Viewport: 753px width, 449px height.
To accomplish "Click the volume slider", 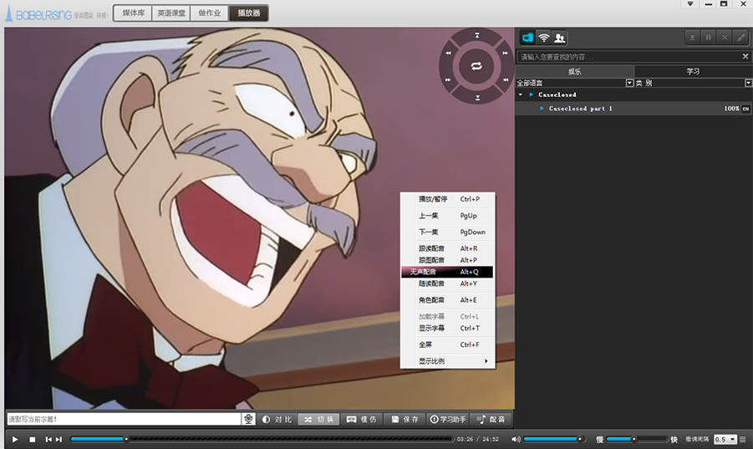I will click(554, 439).
